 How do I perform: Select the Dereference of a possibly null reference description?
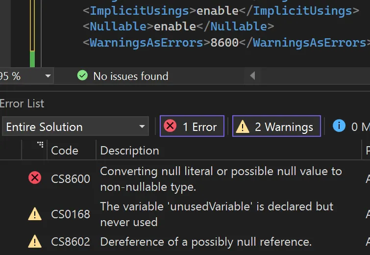[x=206, y=242]
